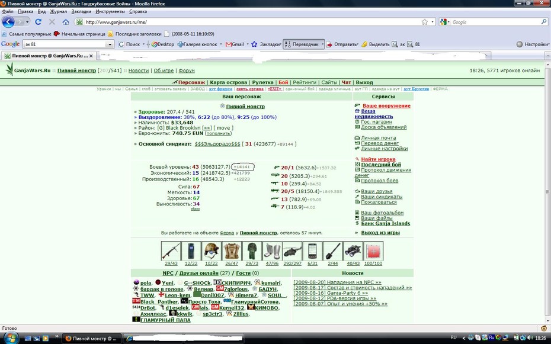Switch to the Друзья онлайн tab
This screenshot has height=344, width=551.
199,273
